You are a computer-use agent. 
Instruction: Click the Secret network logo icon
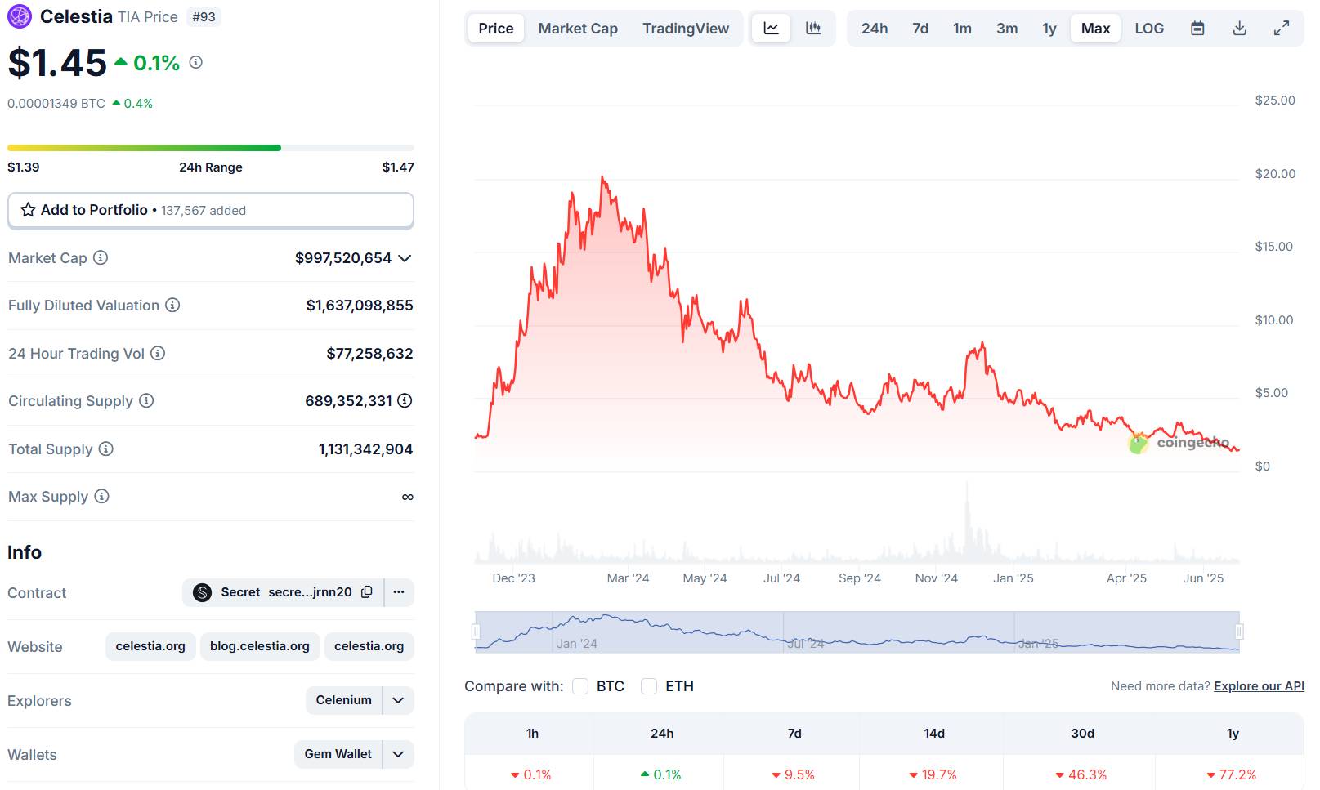pos(203,592)
